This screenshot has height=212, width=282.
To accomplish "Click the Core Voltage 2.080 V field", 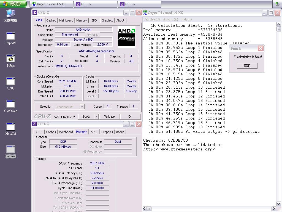I will pos(102,44).
